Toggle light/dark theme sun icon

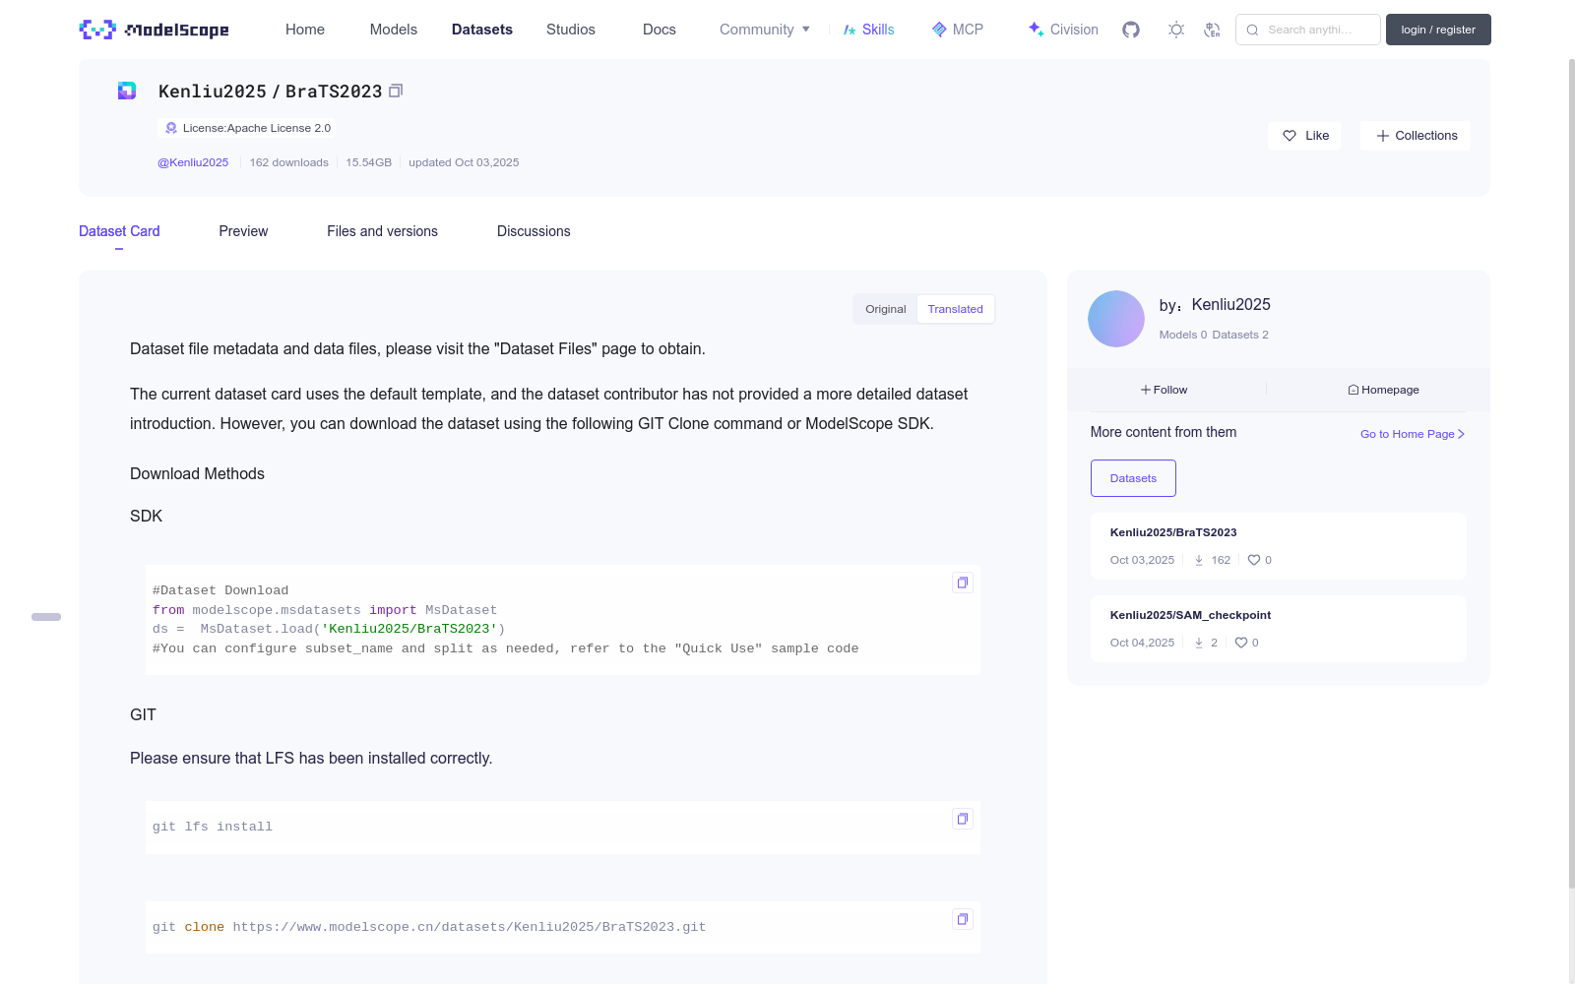(1176, 30)
